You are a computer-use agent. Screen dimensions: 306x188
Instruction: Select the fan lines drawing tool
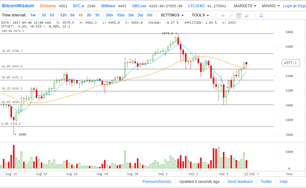click(247, 15)
